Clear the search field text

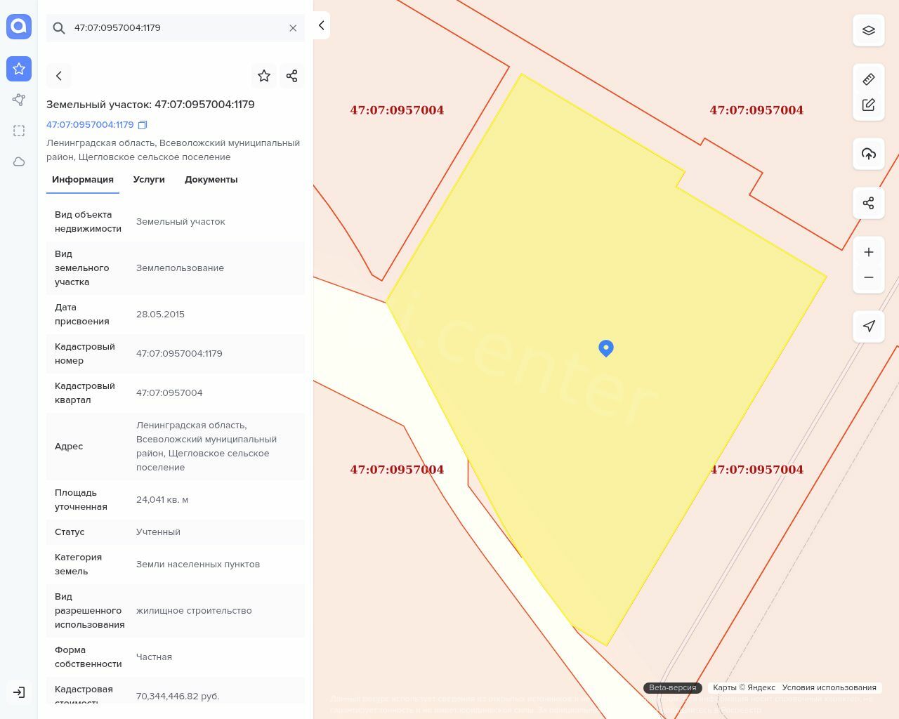[293, 28]
